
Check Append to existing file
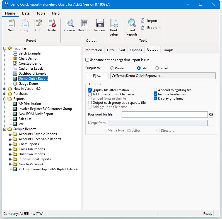coord(155,90)
